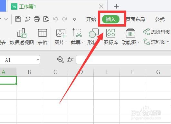The height and width of the screenshot is (124, 171).
Task: Click the 截屏 screenshot icon
Action: point(77,33)
